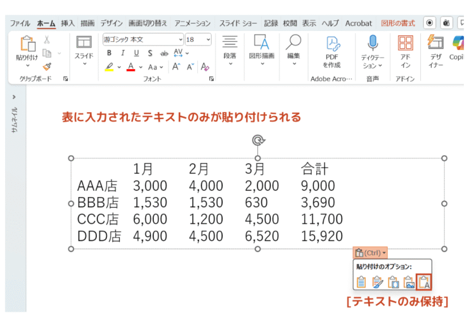Decrease font size with A down
469x320 pixels.
tap(191, 67)
